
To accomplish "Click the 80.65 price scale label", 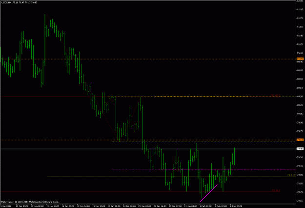I will 300,79.
